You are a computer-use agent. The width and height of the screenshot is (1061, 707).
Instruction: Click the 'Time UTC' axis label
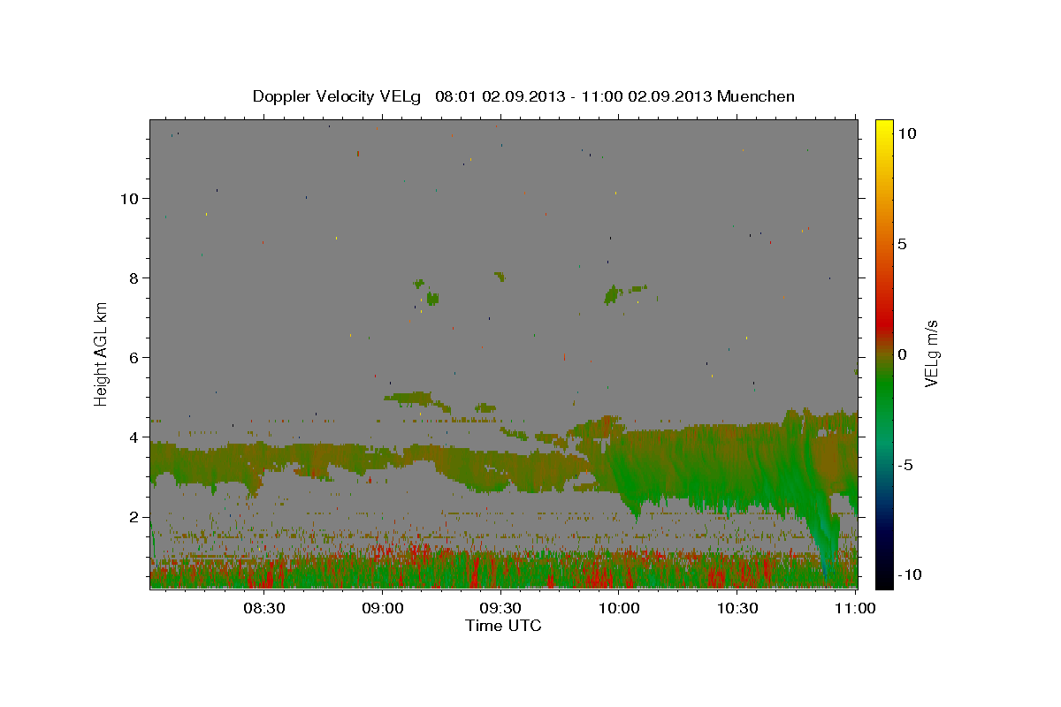coord(503,626)
